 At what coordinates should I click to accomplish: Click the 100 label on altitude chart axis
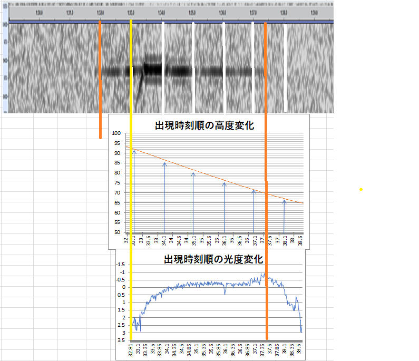116,133
